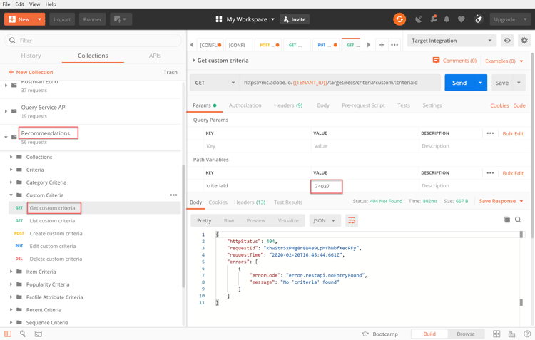
Task: Click the collections Filter search field
Action: tap(93, 40)
